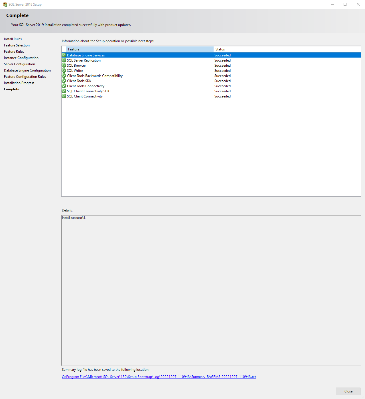Click Succeeded status of SQL Server Replication
The image size is (365, 399).
pos(222,60)
